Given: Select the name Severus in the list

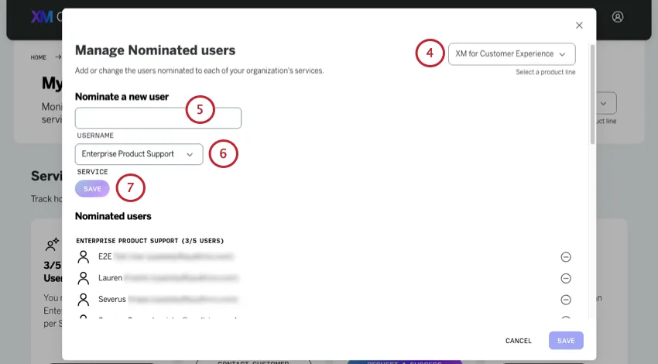Looking at the screenshot, I should (x=112, y=300).
